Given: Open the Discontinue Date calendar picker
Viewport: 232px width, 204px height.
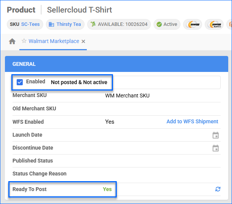Looking at the screenshot, I should pyautogui.click(x=215, y=148).
